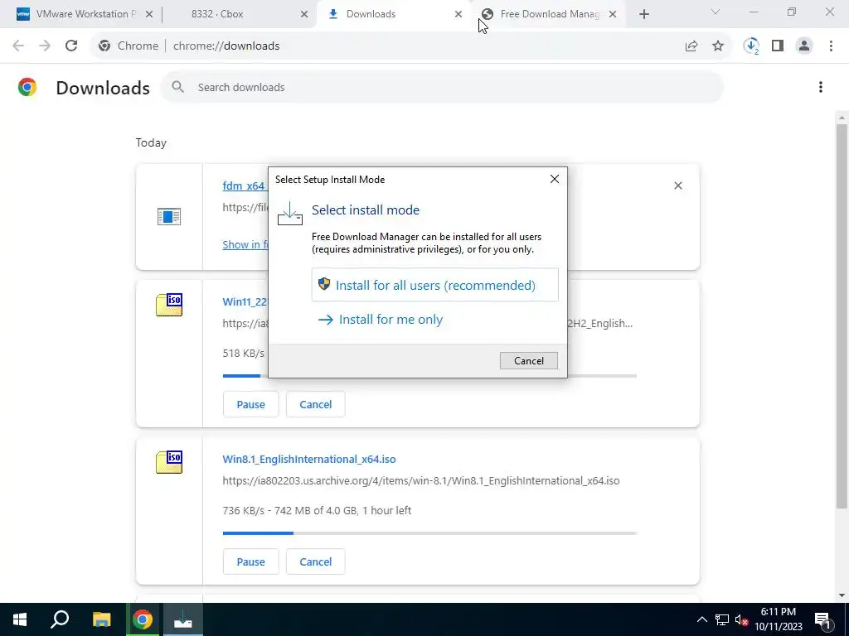Cancel the Select Setup Install Mode dialog

(x=528, y=361)
